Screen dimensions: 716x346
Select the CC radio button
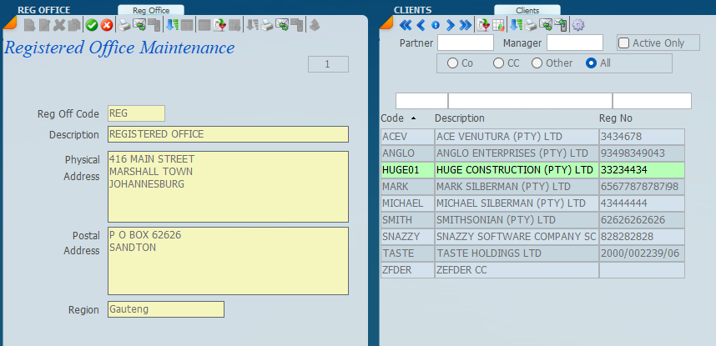(x=499, y=63)
